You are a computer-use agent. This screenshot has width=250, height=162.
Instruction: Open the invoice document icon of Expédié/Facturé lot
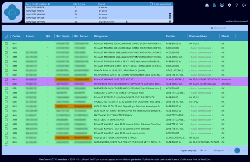tap(127, 22)
